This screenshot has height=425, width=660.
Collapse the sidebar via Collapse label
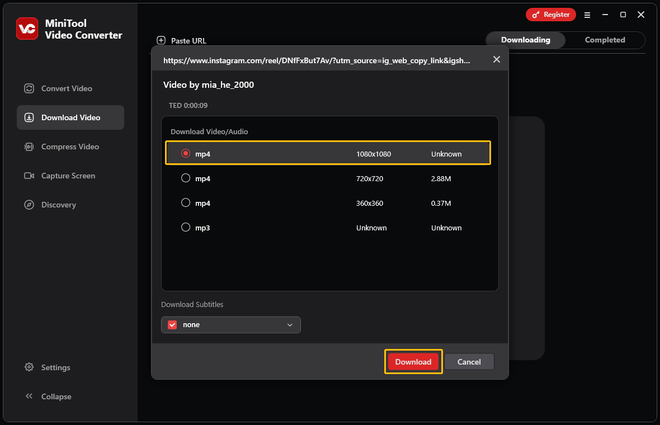click(56, 396)
